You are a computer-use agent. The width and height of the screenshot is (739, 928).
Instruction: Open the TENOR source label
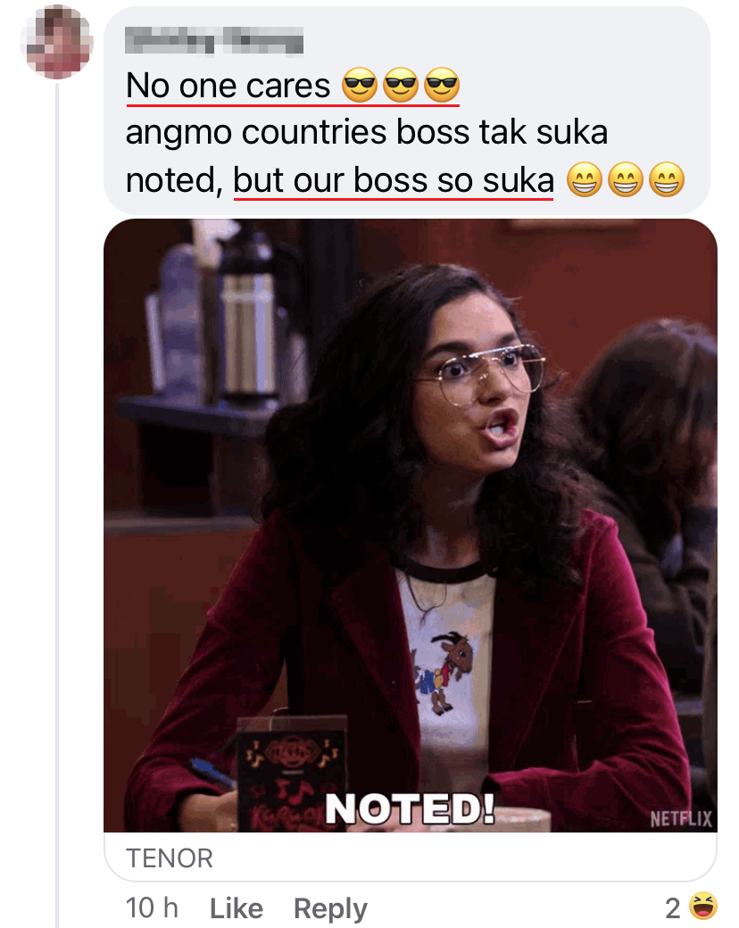(x=170, y=858)
